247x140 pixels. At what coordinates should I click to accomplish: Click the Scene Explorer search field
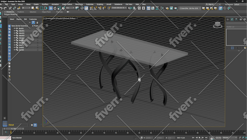coord(18,22)
